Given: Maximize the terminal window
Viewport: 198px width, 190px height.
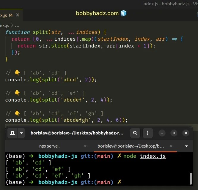Looking at the screenshot, I should point(174,133).
